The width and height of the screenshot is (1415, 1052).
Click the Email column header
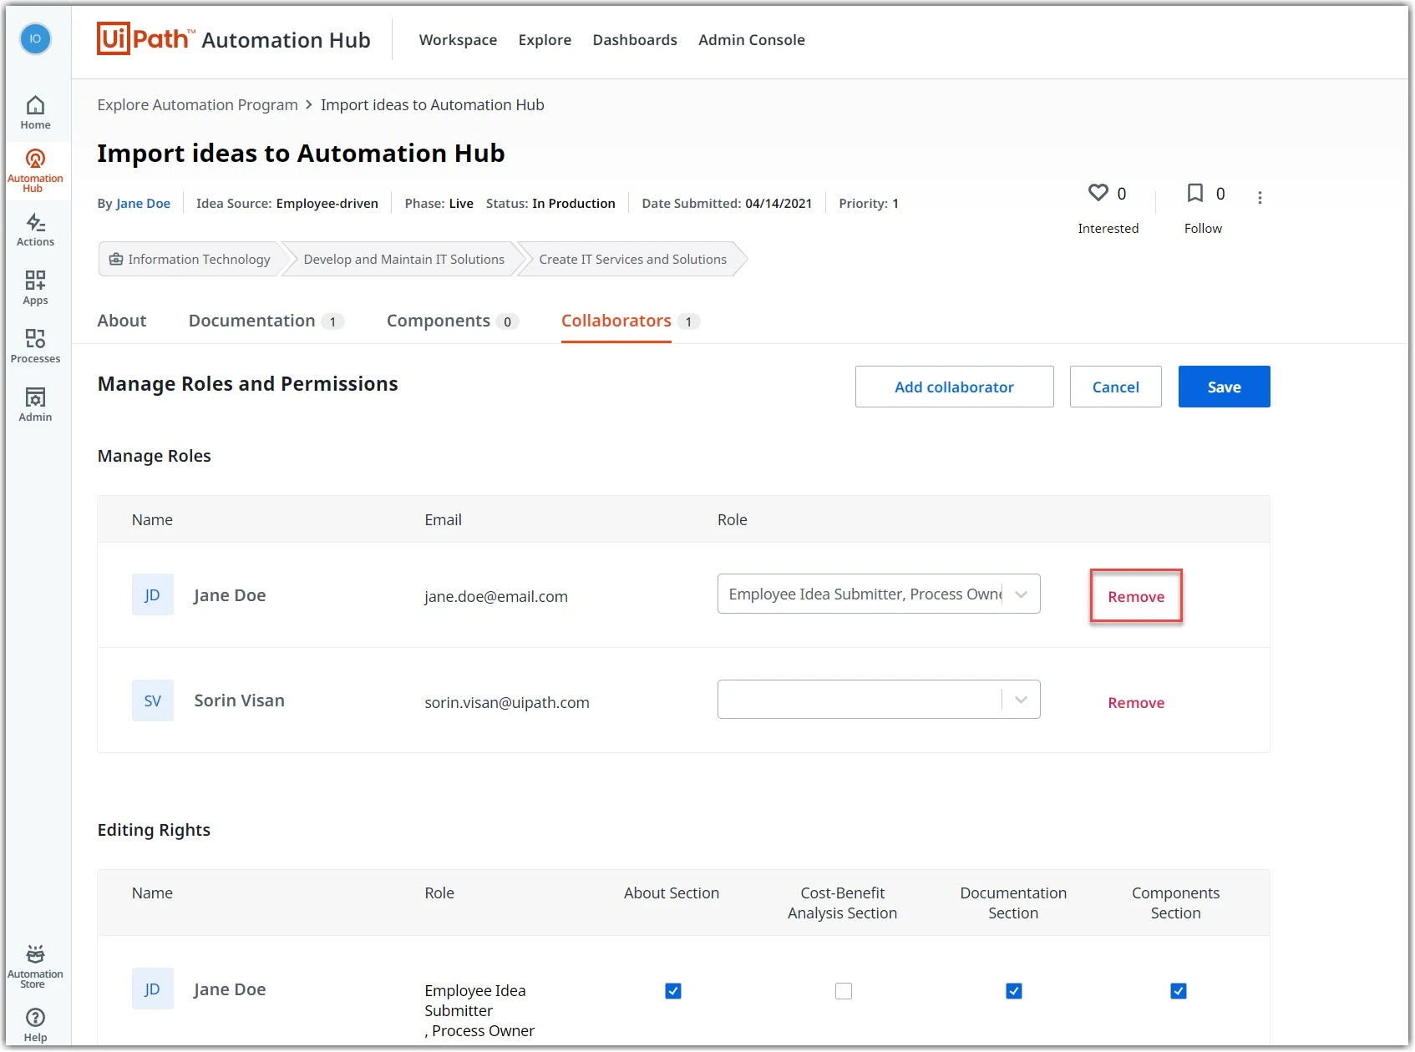click(x=443, y=519)
